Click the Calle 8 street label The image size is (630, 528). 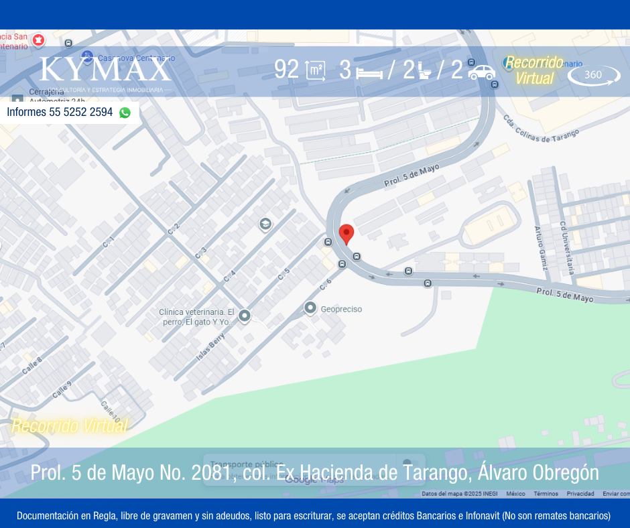(x=31, y=366)
